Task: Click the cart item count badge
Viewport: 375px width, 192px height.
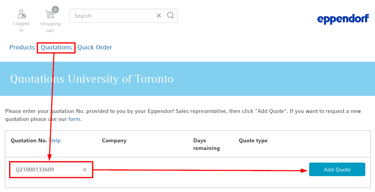Action: point(55,10)
